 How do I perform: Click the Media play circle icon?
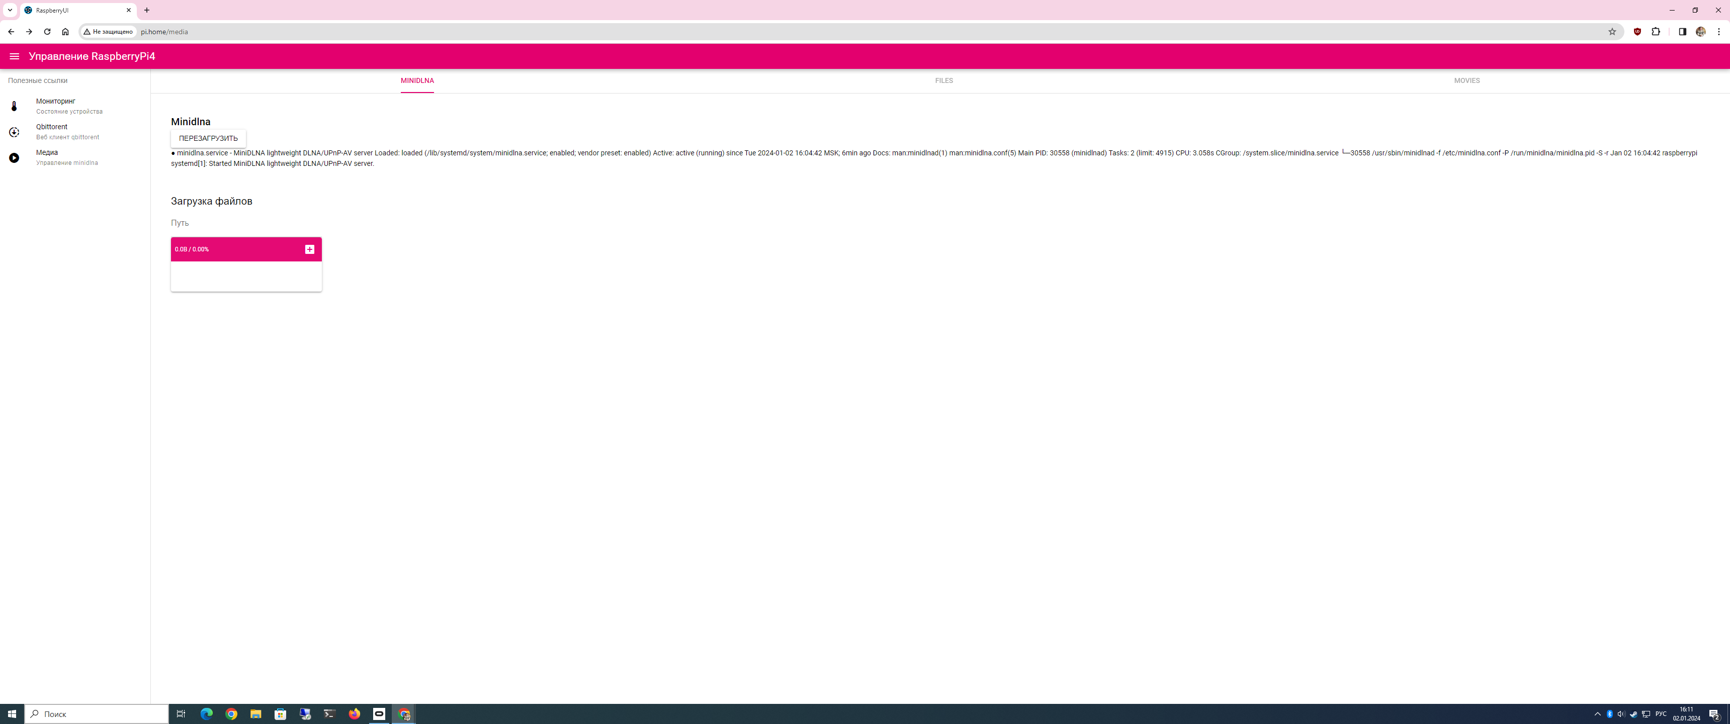click(14, 158)
